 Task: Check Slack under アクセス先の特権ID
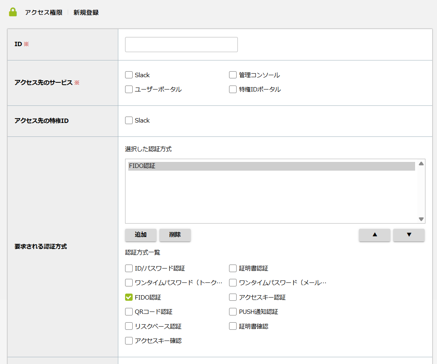pyautogui.click(x=129, y=120)
